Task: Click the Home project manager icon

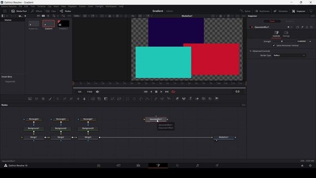Action: click(302, 166)
